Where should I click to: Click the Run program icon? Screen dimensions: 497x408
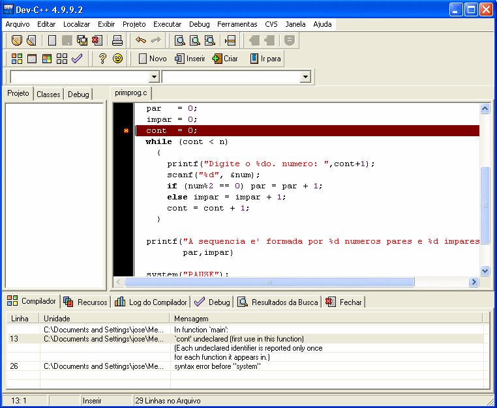[x=32, y=59]
